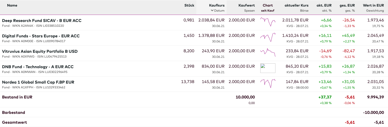Click the Kaufkurs column header
Viewport: 388px width, 127px height.
pyautogui.click(x=217, y=5)
